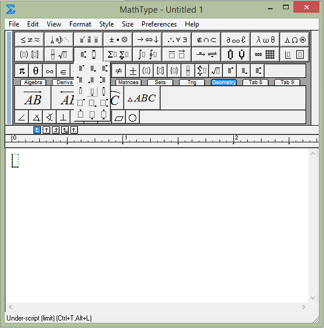
Task: Insert perpendicular symbol
Action: [x=64, y=118]
